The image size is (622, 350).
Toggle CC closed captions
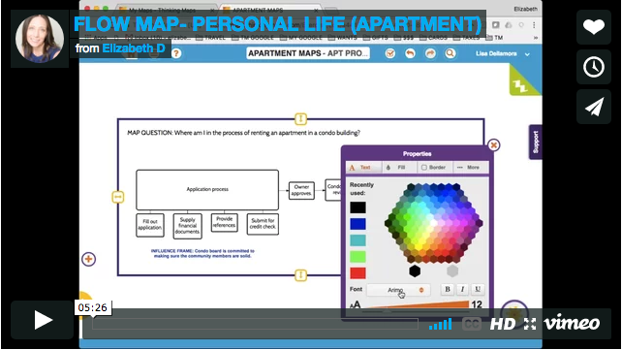coord(471,324)
